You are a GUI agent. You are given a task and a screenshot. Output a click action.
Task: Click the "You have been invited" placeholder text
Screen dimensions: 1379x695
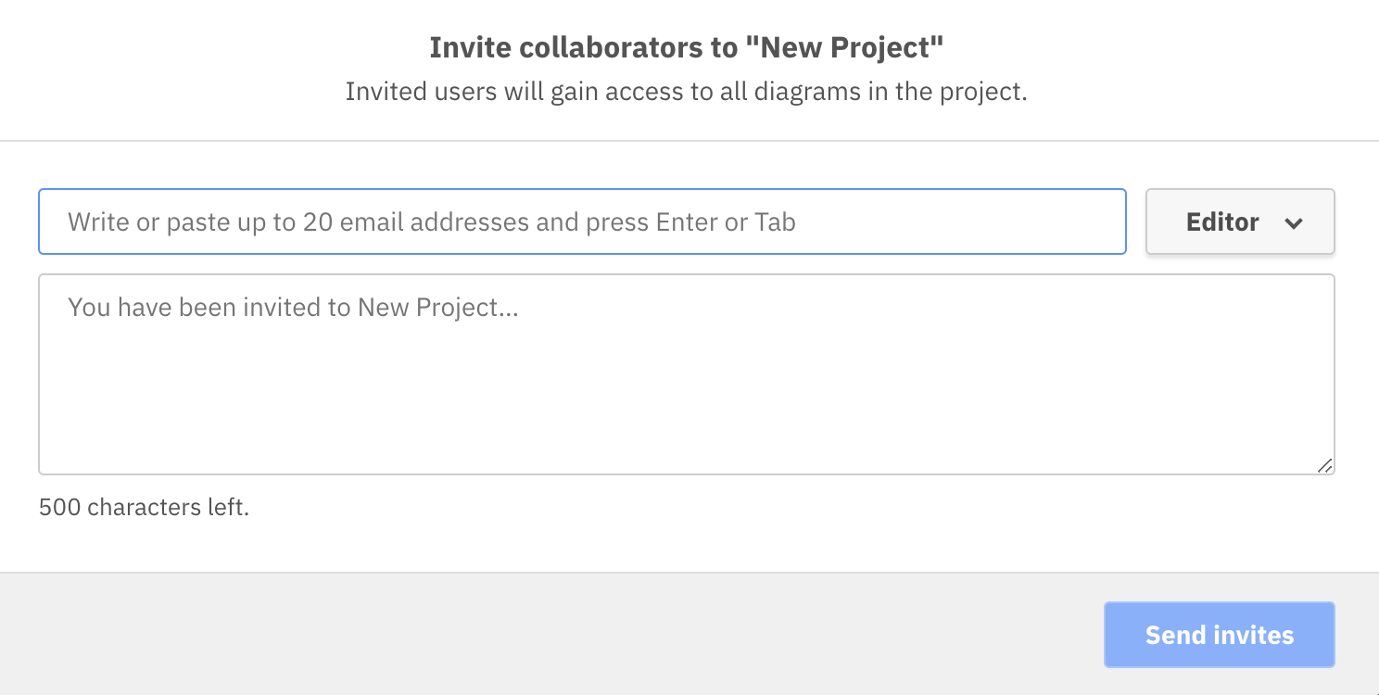tap(293, 308)
